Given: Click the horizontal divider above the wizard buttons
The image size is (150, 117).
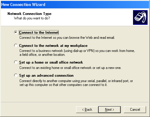Looking at the screenshot, I should (x=75, y=102).
